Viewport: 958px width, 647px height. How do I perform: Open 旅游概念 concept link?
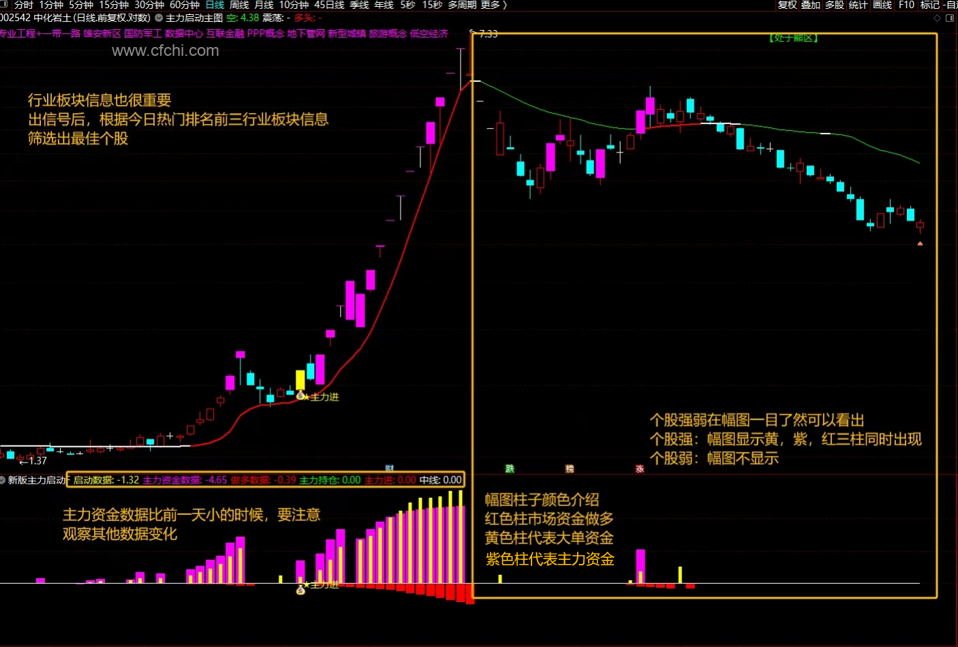click(x=388, y=33)
